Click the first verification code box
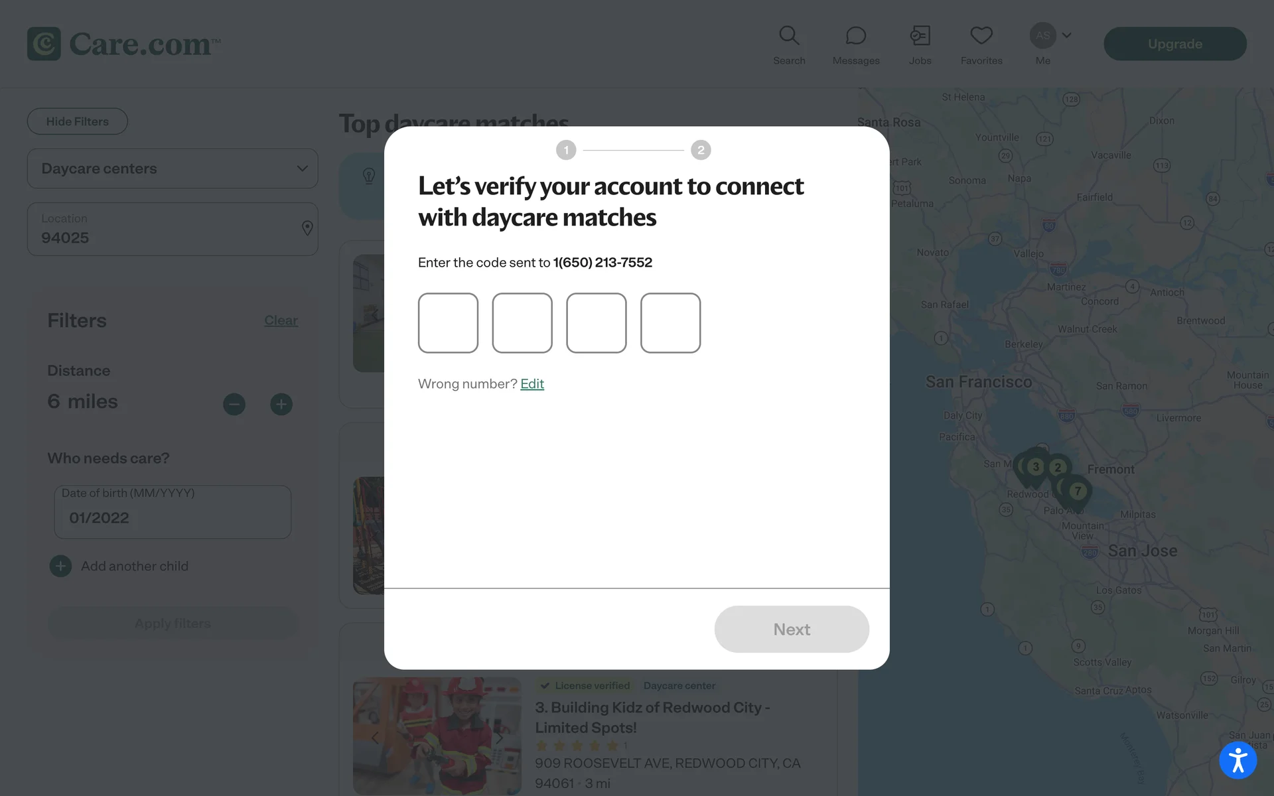The height and width of the screenshot is (796, 1274). pyautogui.click(x=449, y=323)
